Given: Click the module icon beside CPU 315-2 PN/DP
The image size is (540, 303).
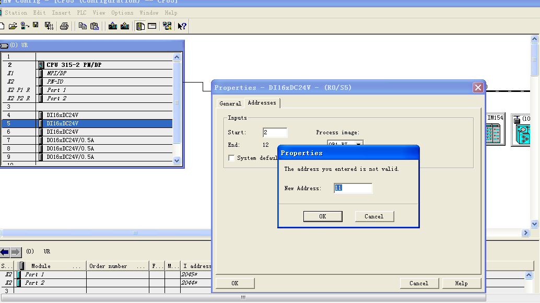Looking at the screenshot, I should point(41,65).
